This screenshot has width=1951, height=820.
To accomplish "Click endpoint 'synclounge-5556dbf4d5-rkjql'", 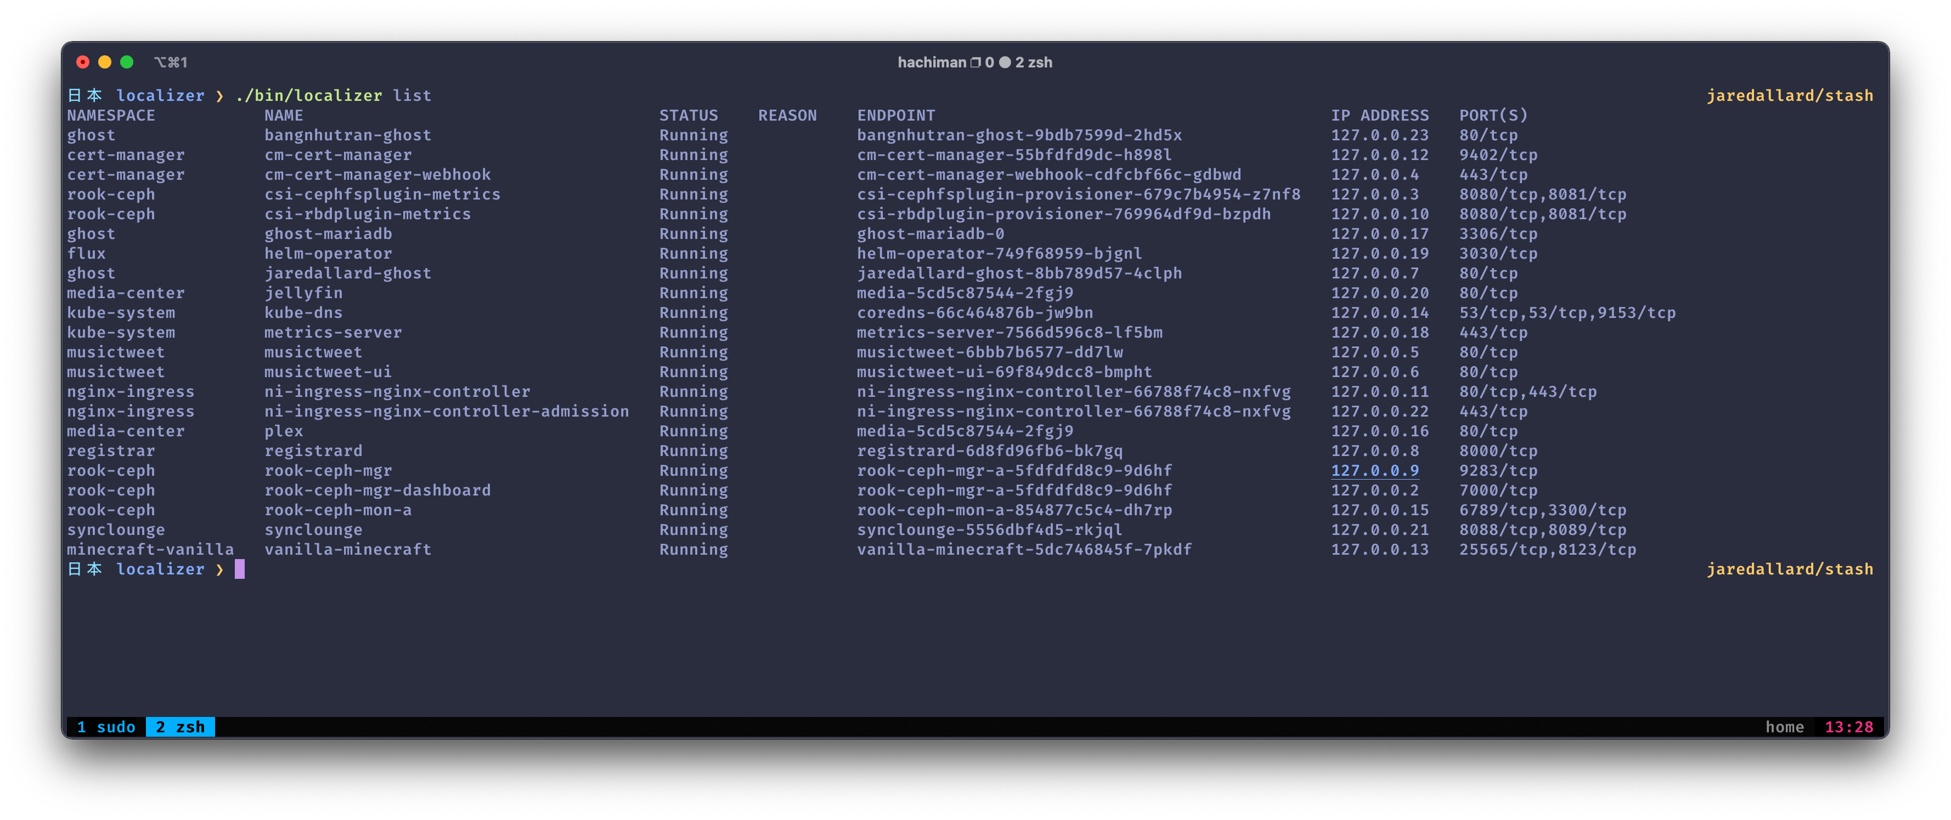I will (990, 529).
